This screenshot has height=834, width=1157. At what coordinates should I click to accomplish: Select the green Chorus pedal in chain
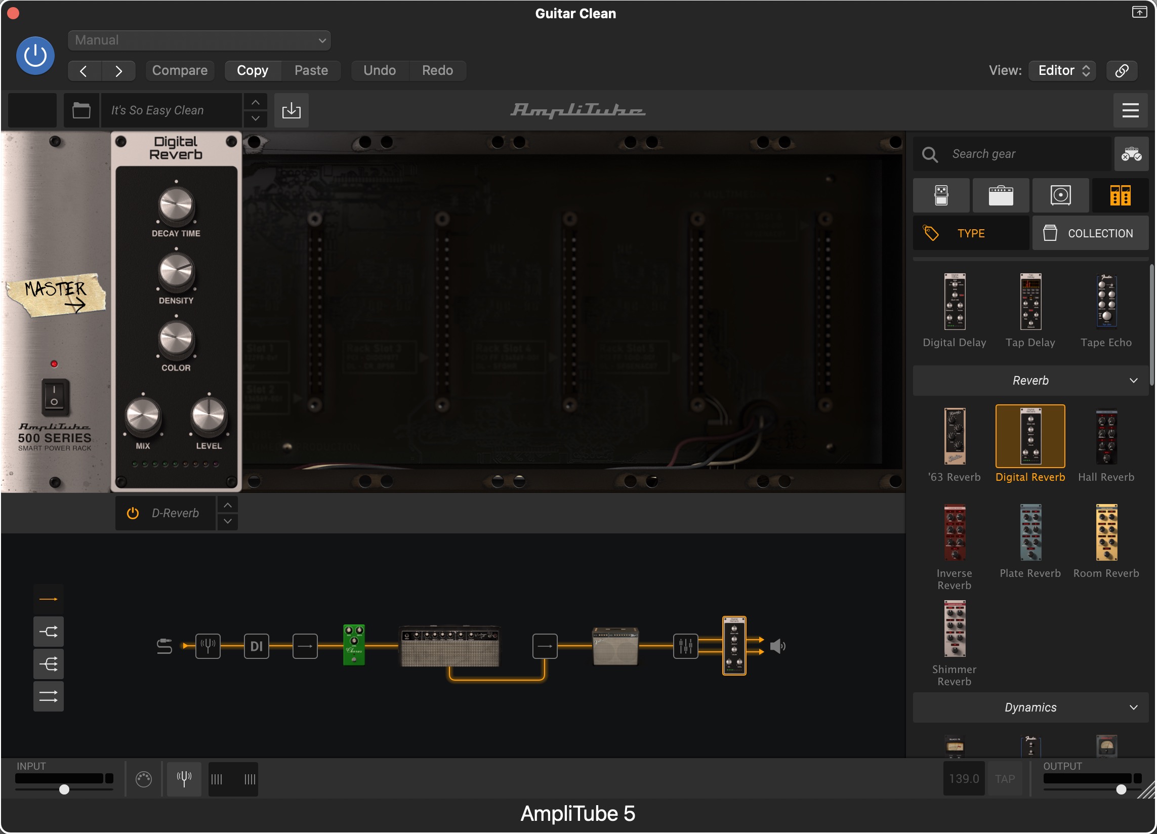pyautogui.click(x=354, y=645)
